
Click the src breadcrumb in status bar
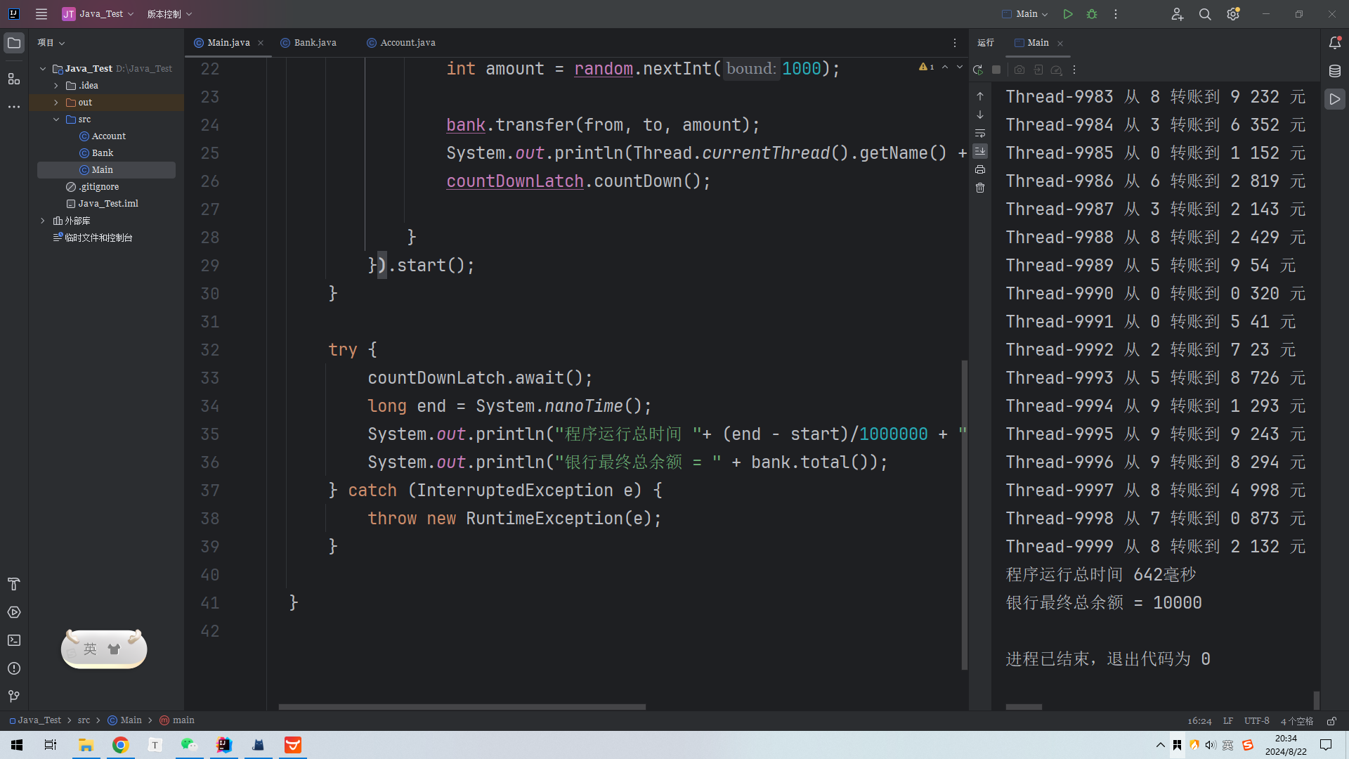pos(84,720)
